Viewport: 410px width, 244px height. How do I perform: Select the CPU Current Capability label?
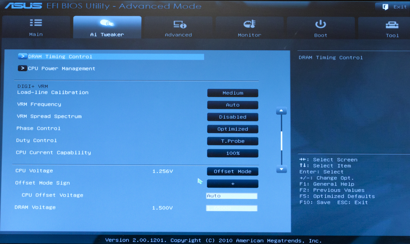pyautogui.click(x=53, y=152)
